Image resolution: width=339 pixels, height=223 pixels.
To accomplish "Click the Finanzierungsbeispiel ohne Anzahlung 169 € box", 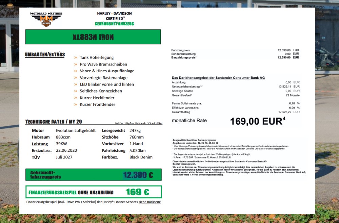I will pyautogui.click(x=94, y=192).
